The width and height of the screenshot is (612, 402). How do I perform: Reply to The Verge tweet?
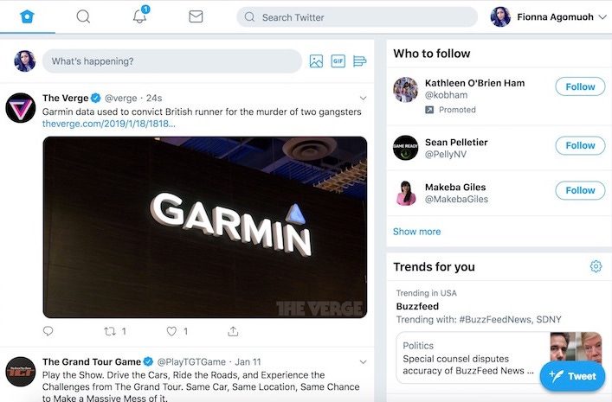48,331
